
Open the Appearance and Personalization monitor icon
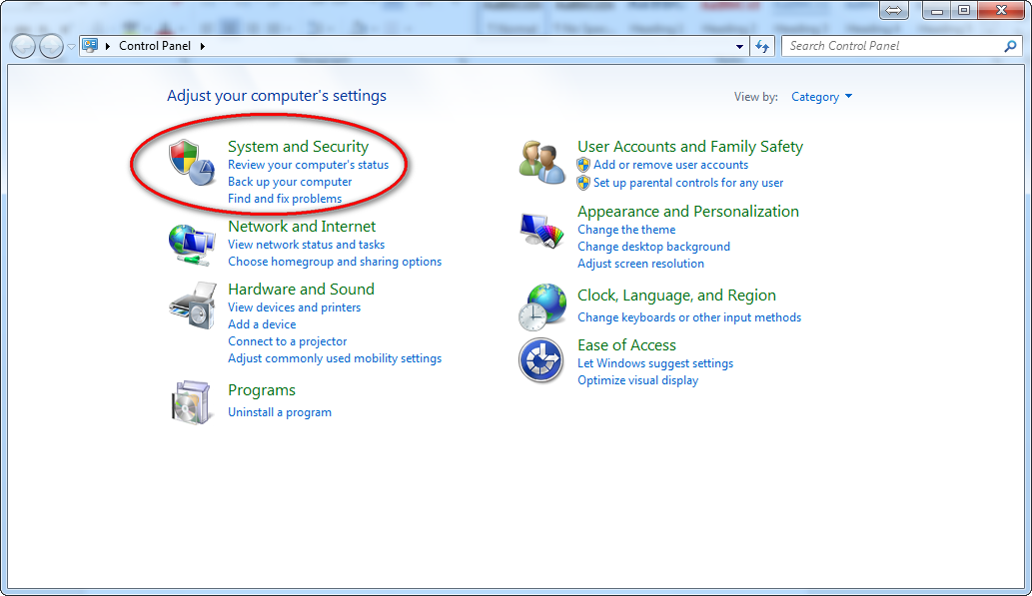coord(541,231)
